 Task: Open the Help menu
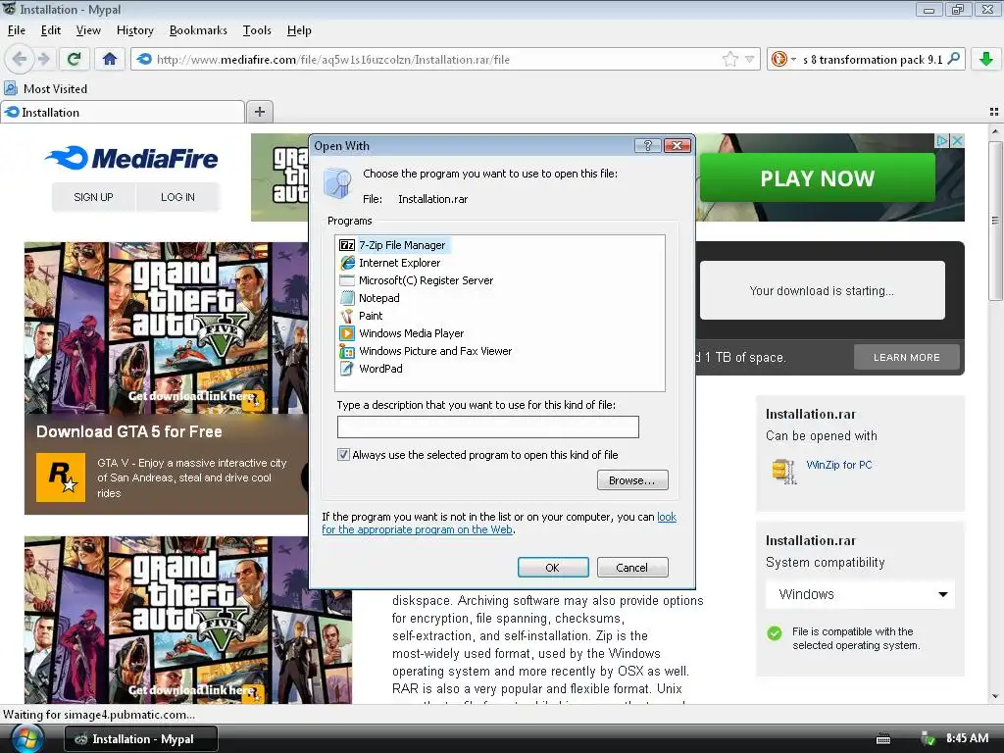(x=299, y=30)
